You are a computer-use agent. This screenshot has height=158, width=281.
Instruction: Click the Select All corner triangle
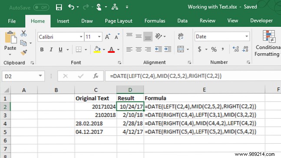click(7, 90)
